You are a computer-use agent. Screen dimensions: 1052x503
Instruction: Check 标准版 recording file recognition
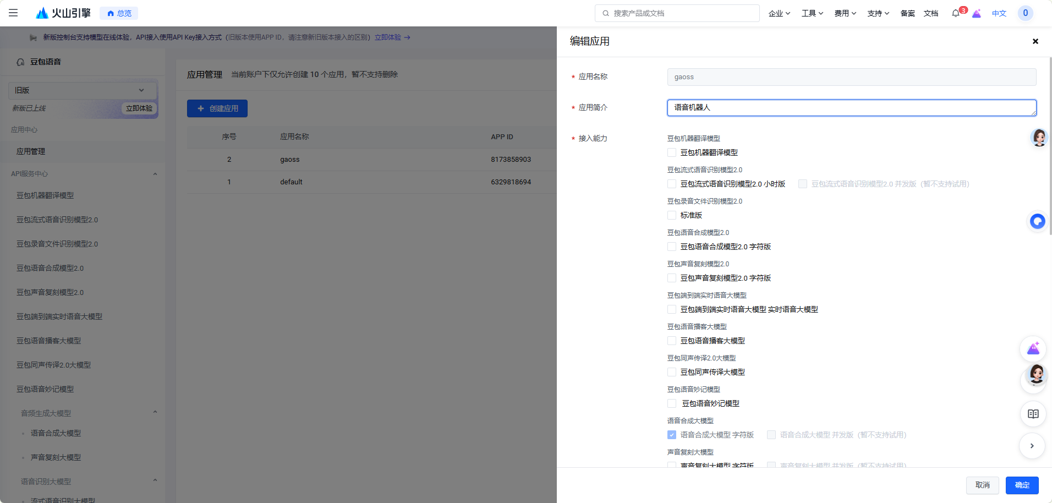[672, 215]
